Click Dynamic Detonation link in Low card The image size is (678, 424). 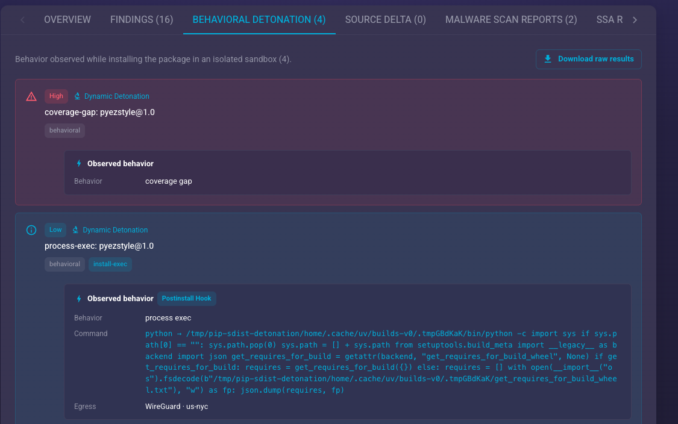click(x=115, y=230)
